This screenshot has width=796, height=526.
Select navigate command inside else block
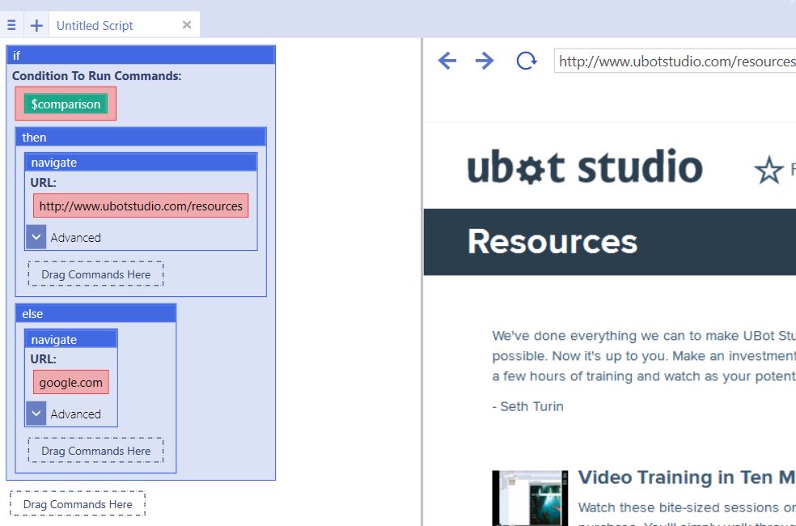pyautogui.click(x=71, y=339)
